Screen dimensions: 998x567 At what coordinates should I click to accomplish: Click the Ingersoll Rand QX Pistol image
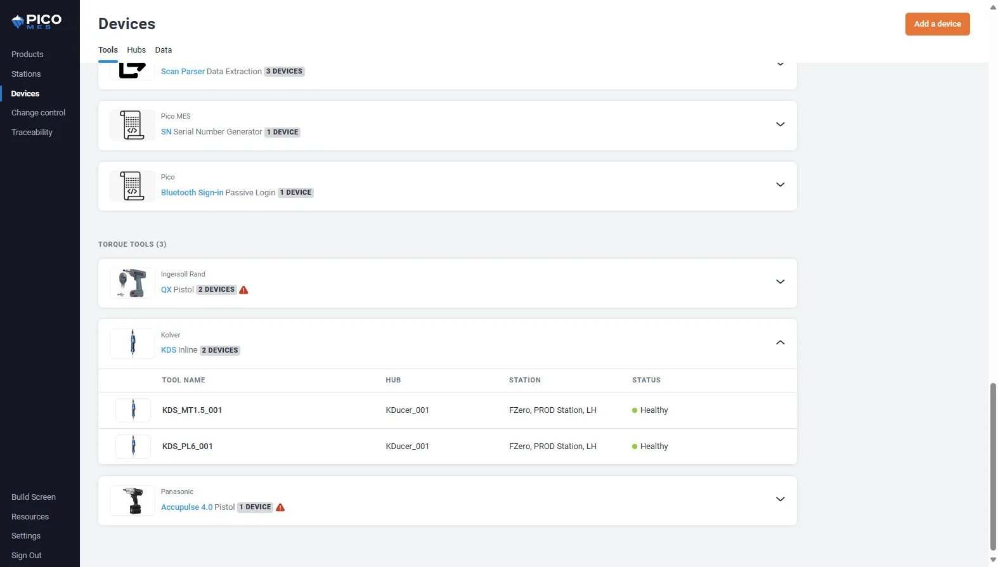133,283
